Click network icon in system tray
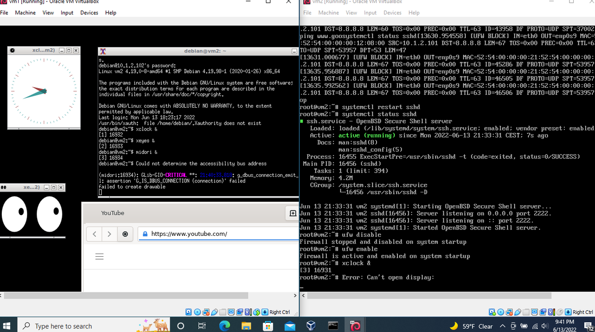The height and width of the screenshot is (332, 595). click(535, 326)
